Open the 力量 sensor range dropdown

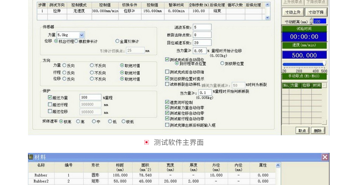pos(81,35)
